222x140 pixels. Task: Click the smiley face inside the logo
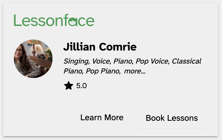click(72, 22)
